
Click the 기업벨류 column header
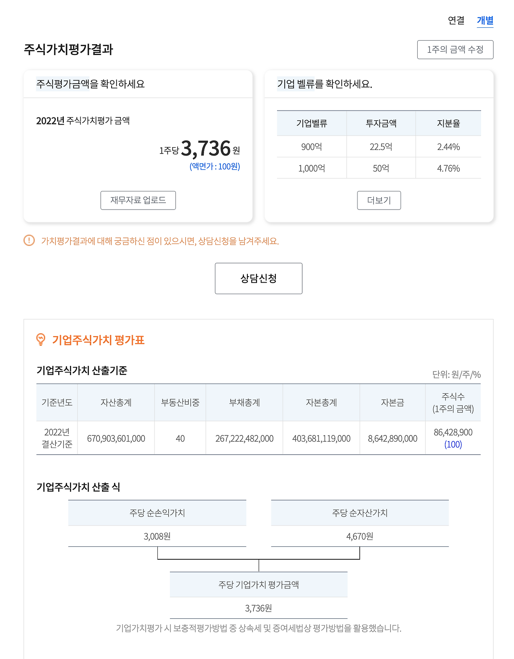pyautogui.click(x=311, y=123)
